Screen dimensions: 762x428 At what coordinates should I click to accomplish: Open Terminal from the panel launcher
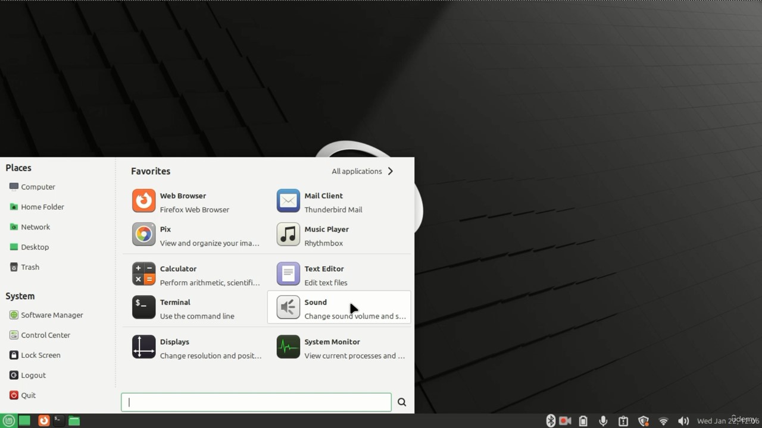58,421
